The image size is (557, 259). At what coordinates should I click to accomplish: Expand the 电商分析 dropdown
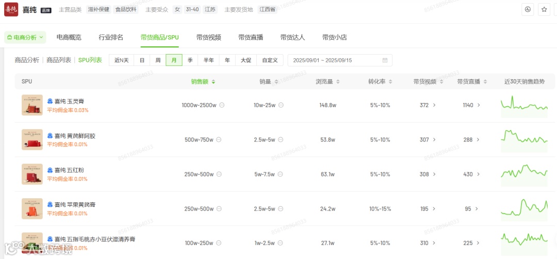click(25, 37)
